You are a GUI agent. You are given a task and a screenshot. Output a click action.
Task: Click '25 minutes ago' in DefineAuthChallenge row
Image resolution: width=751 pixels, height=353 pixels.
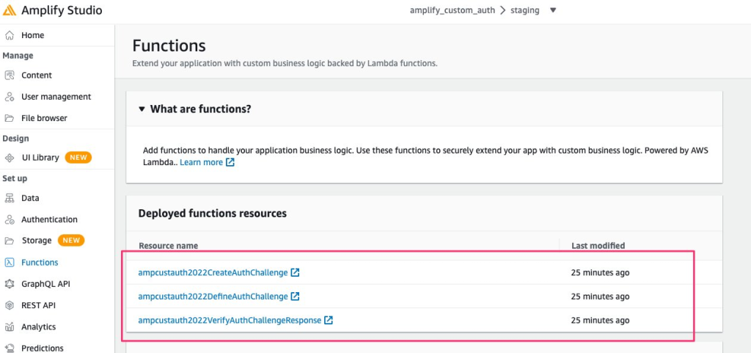pyautogui.click(x=600, y=296)
